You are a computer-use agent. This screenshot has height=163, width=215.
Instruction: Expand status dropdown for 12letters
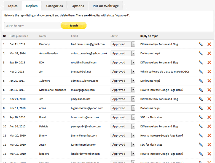pyautogui.click(x=123, y=81)
